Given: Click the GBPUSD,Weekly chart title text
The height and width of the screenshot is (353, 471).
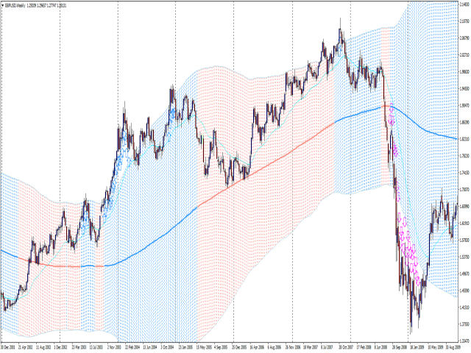Looking at the screenshot, I should click(15, 6).
